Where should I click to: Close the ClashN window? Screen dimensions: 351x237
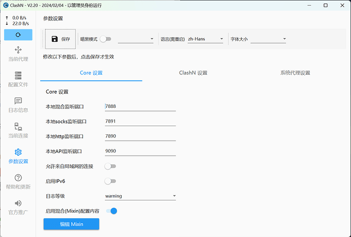(x=342, y=6)
